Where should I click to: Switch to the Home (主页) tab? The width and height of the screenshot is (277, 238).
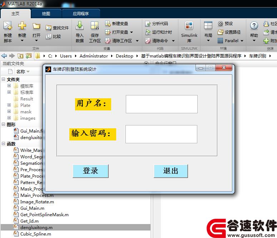15,14
